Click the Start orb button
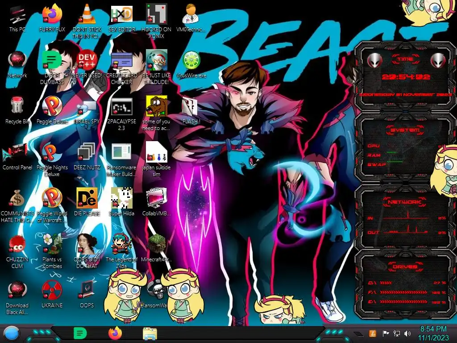 click(x=11, y=334)
